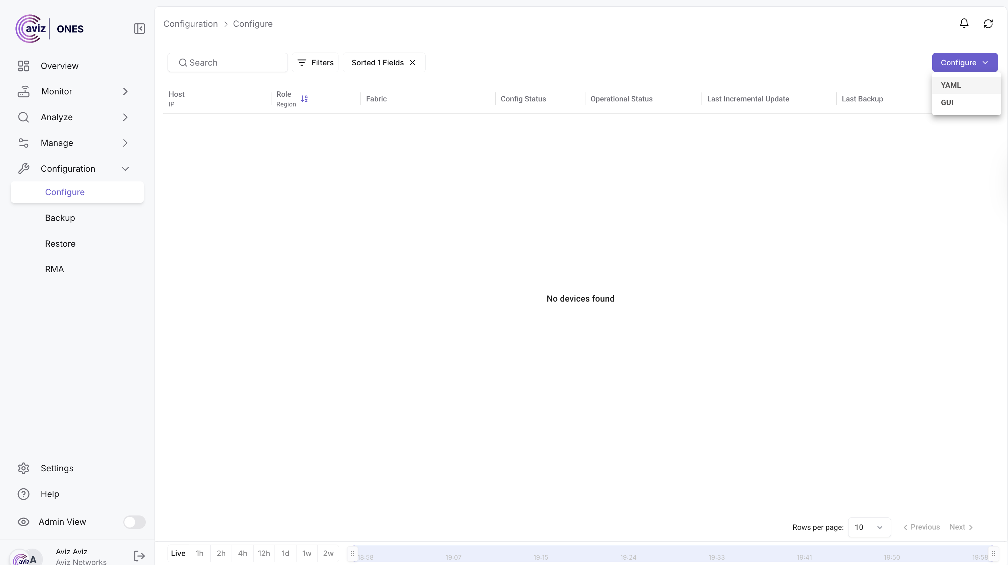Viewport: 1008px width, 565px height.
Task: Click the Overview dashboard icon
Action: 23,66
